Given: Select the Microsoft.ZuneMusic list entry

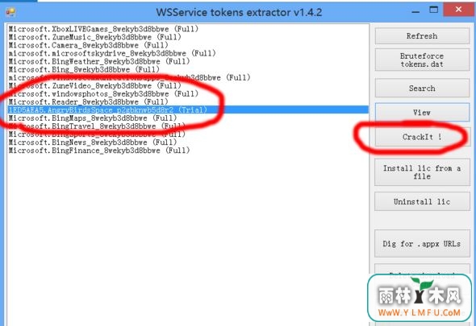Looking at the screenshot, I should coord(94,37).
